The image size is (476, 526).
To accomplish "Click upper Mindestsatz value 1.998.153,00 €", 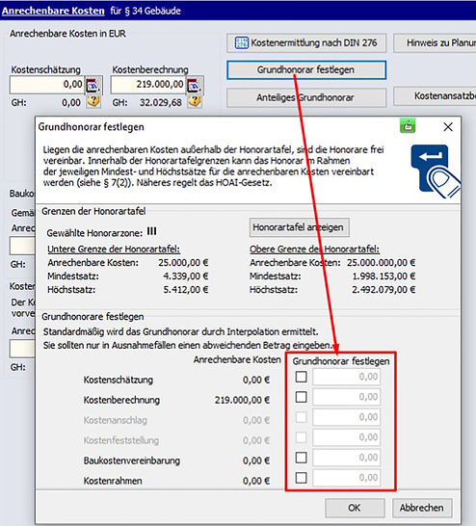I will point(383,276).
